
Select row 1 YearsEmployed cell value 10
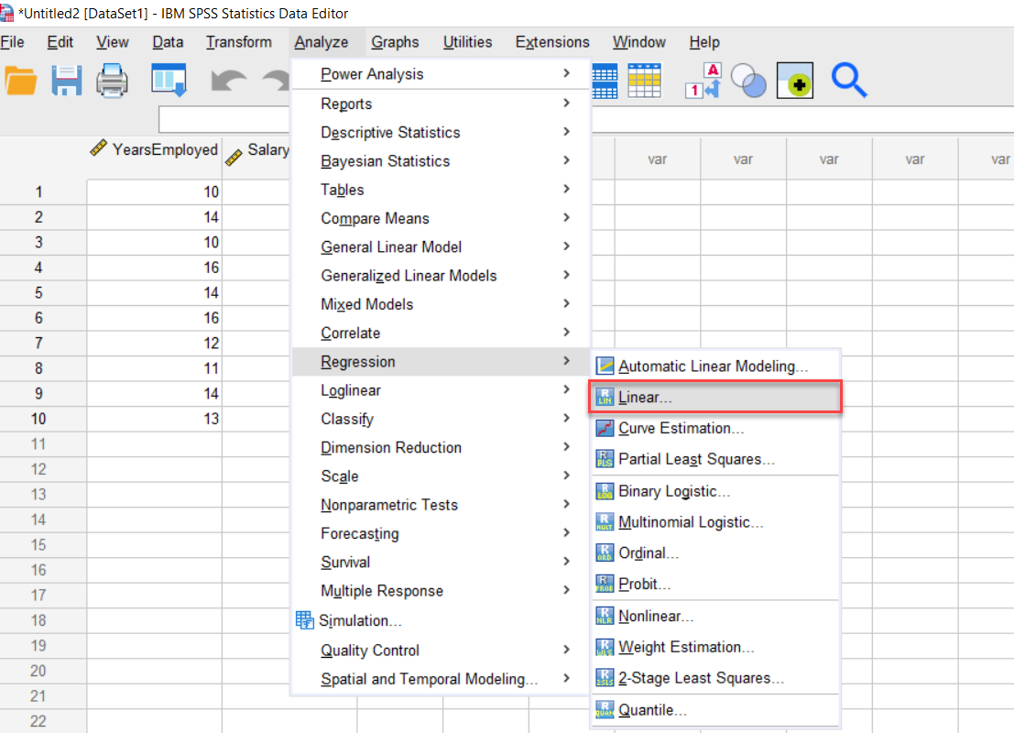click(155, 192)
